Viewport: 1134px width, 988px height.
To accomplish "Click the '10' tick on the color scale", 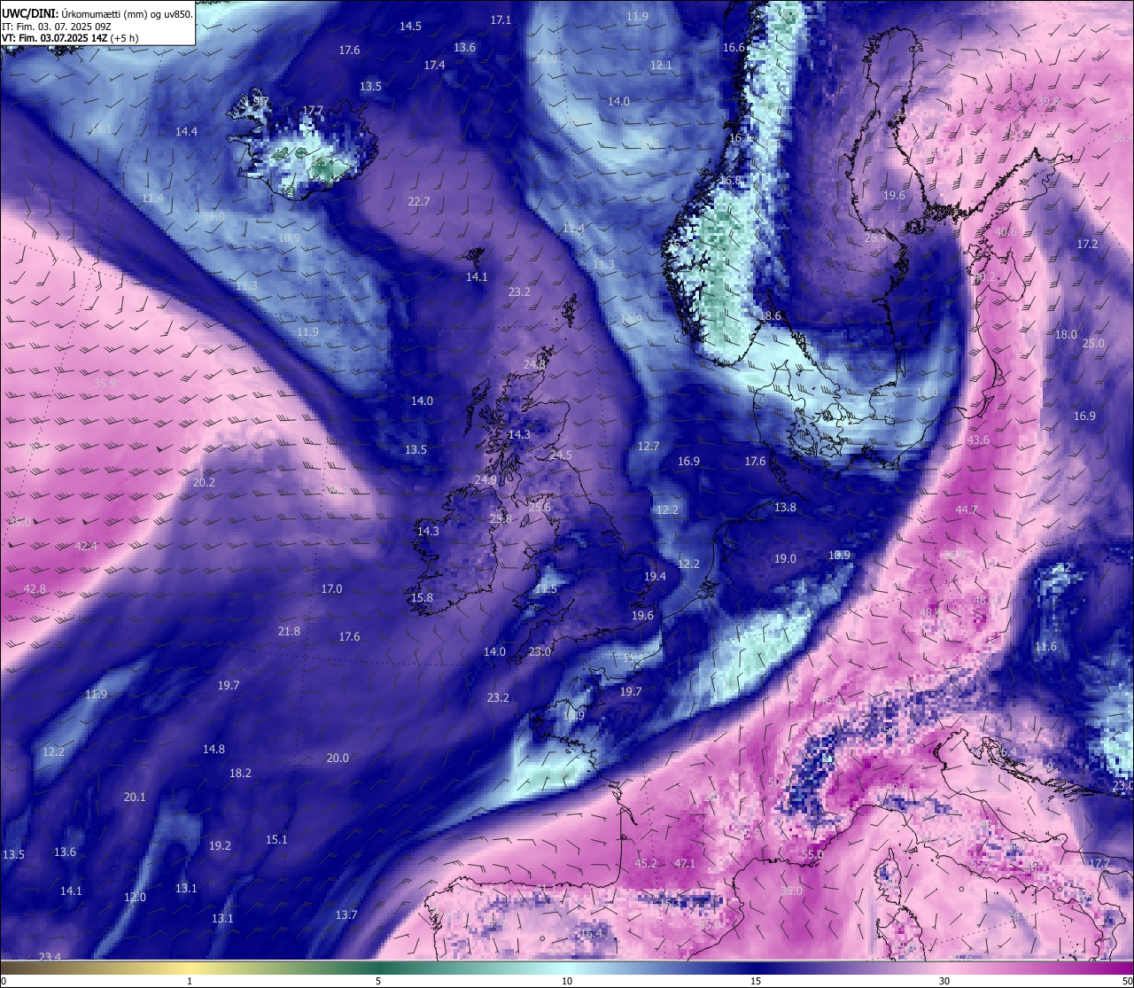I will (567, 981).
